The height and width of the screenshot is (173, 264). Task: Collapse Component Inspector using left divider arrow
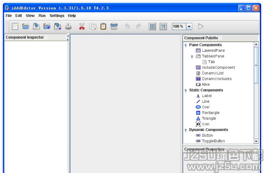68,36
